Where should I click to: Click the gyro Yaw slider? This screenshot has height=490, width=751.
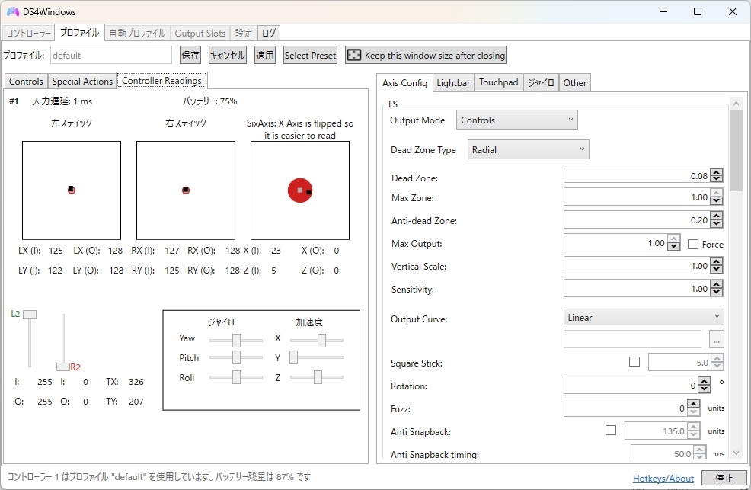pos(236,340)
